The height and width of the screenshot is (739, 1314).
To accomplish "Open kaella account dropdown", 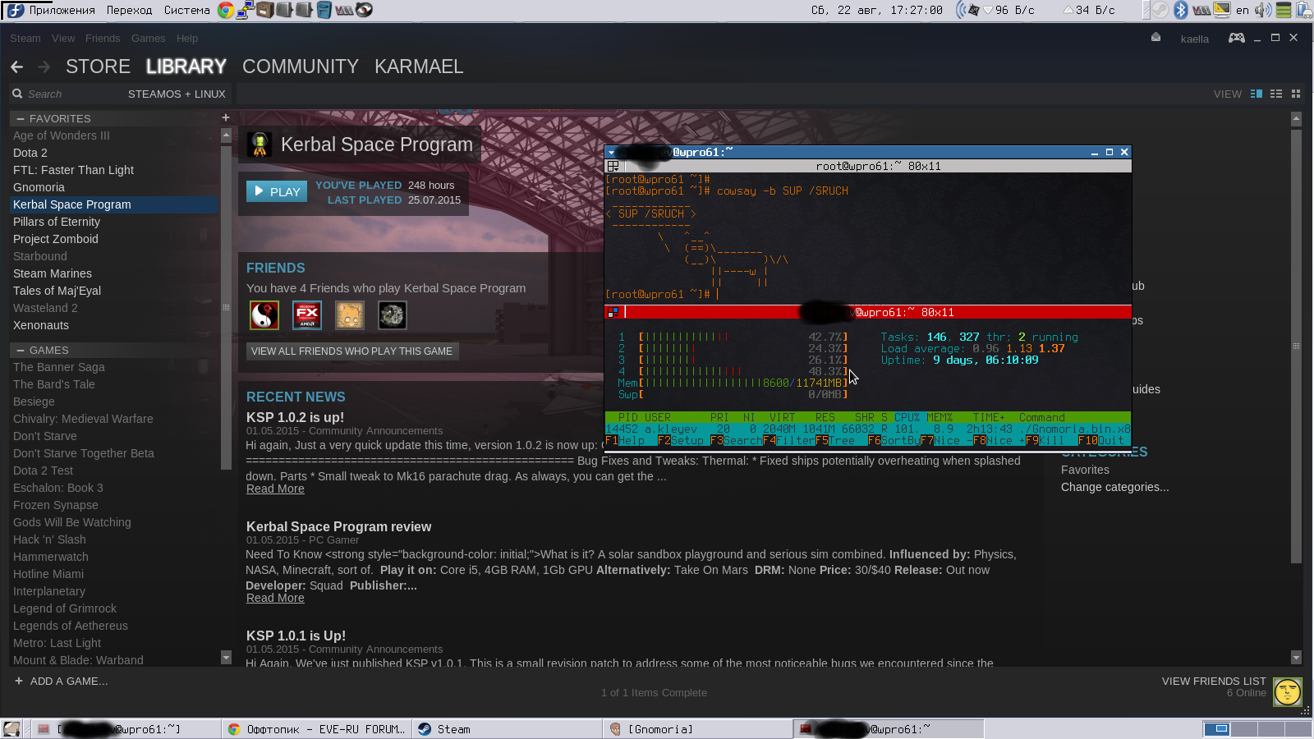I will pyautogui.click(x=1195, y=39).
